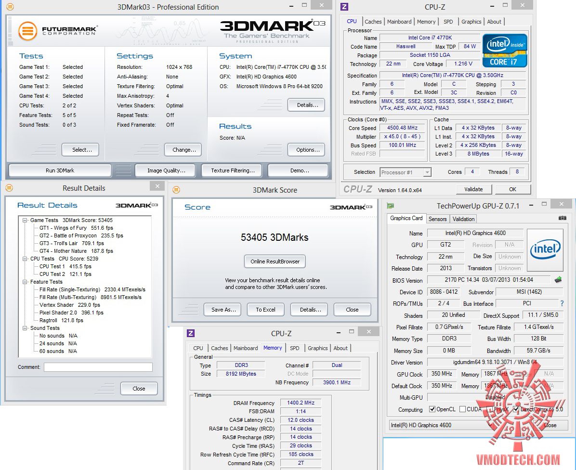Click Change... button under Settings
The image size is (576, 470).
click(x=184, y=150)
